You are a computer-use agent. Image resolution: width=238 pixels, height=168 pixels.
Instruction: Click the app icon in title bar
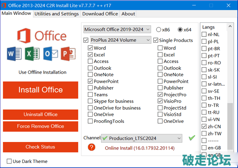(5, 5)
